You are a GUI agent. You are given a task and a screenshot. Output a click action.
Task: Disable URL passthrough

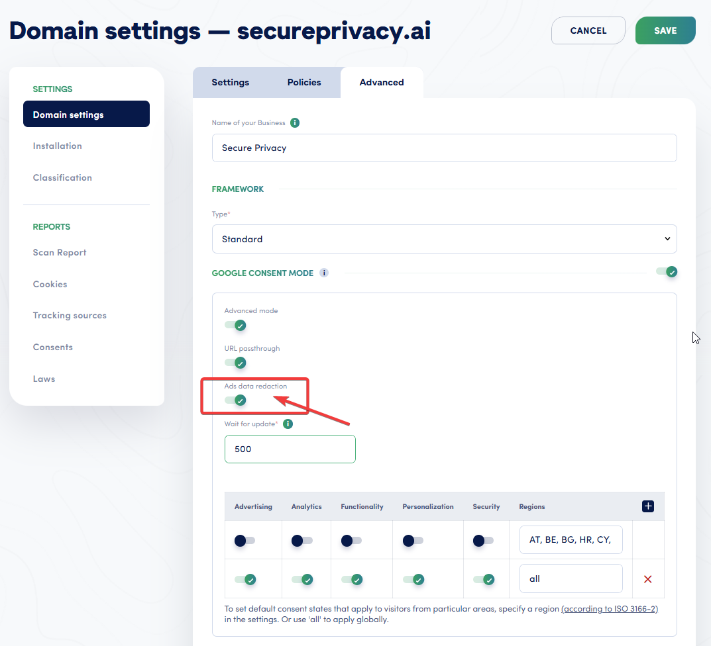coord(236,363)
